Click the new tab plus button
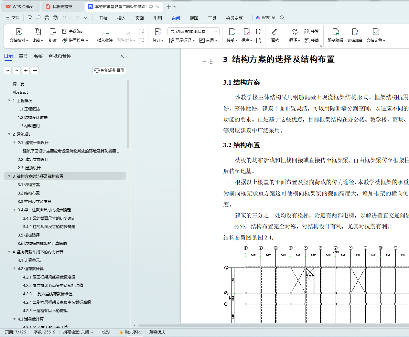This screenshot has width=409, height=337. 169,6
